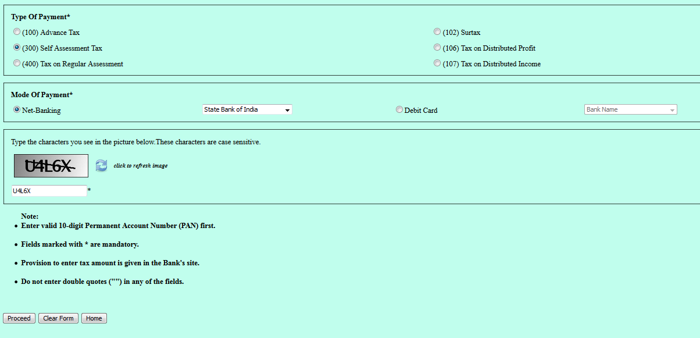This screenshot has width=700, height=338.
Task: Select (107) Tax on Distributed Income
Action: [x=437, y=63]
